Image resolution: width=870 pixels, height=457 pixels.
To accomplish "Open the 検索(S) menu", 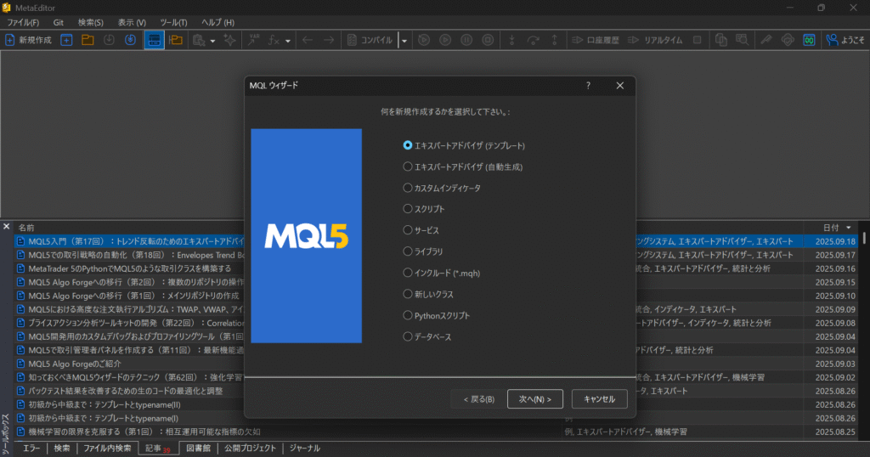I will pos(90,22).
